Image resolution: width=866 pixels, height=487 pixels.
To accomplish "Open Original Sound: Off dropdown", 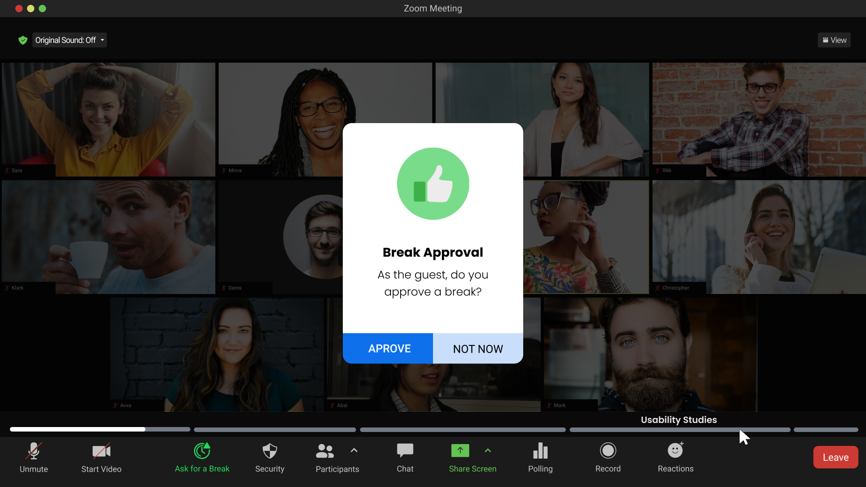I will [70, 40].
